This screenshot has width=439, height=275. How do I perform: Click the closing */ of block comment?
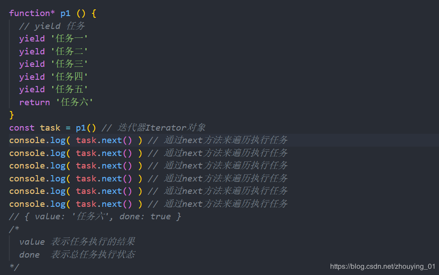click(x=14, y=267)
